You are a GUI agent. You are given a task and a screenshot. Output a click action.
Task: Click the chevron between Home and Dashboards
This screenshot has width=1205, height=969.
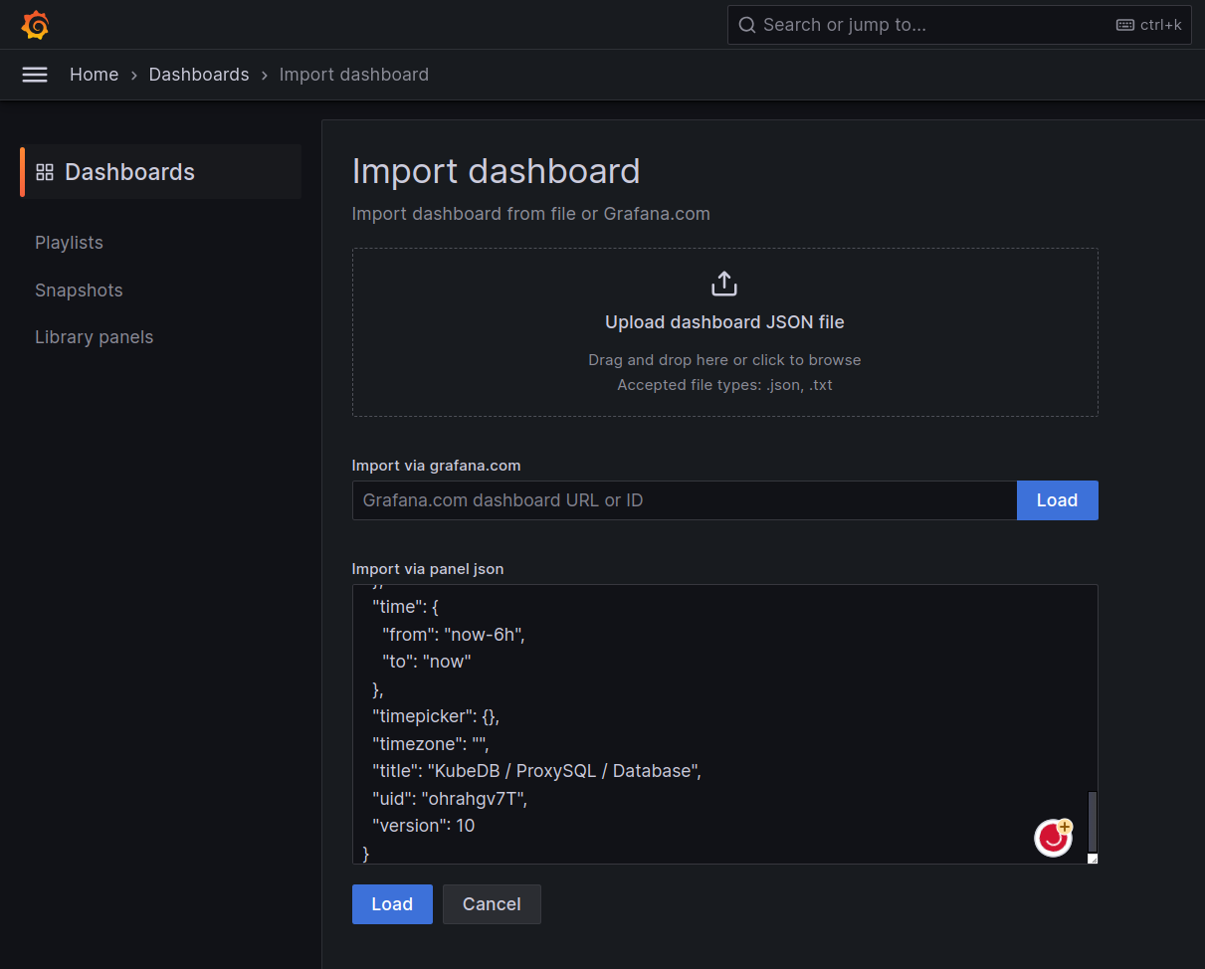132,75
